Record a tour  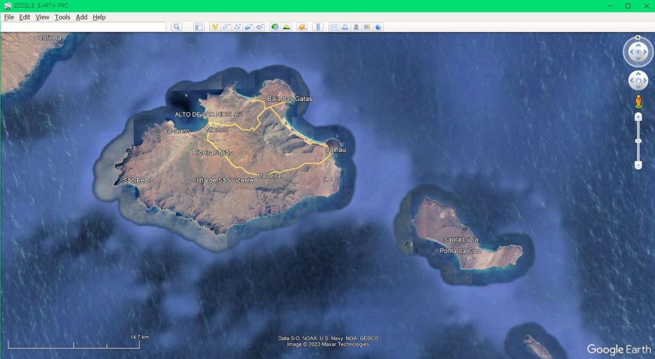(260, 27)
